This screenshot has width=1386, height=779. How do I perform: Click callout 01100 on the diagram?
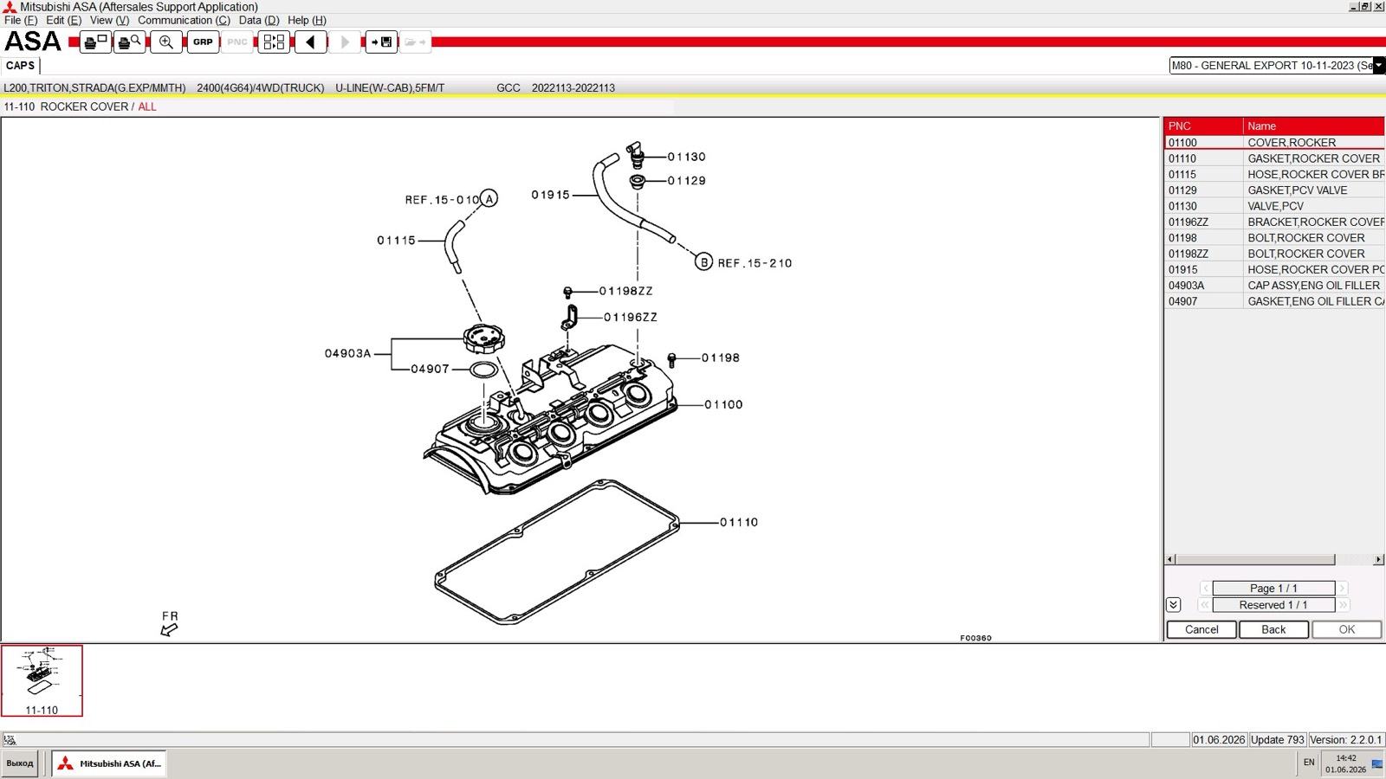pyautogui.click(x=723, y=404)
